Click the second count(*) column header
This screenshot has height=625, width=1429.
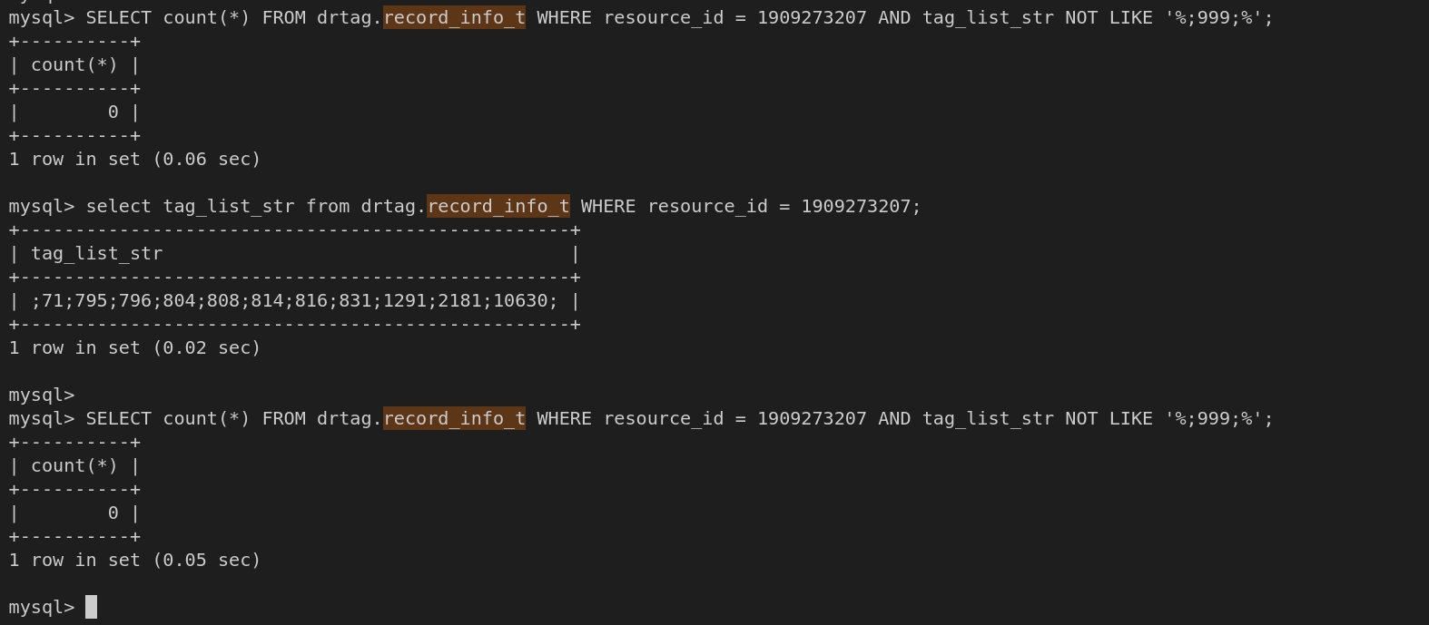(74, 465)
